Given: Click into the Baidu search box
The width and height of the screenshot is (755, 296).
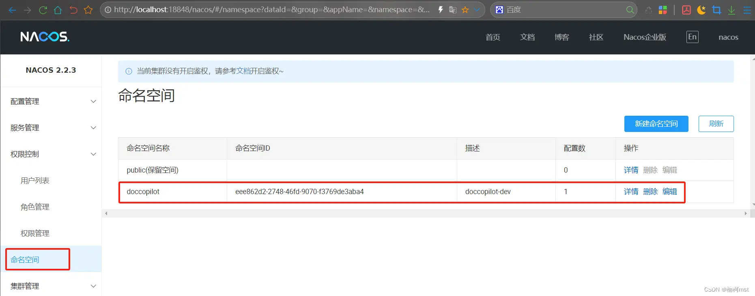Looking at the screenshot, I should (x=564, y=10).
